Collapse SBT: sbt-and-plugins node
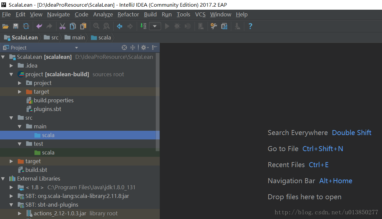 [x=11, y=205]
